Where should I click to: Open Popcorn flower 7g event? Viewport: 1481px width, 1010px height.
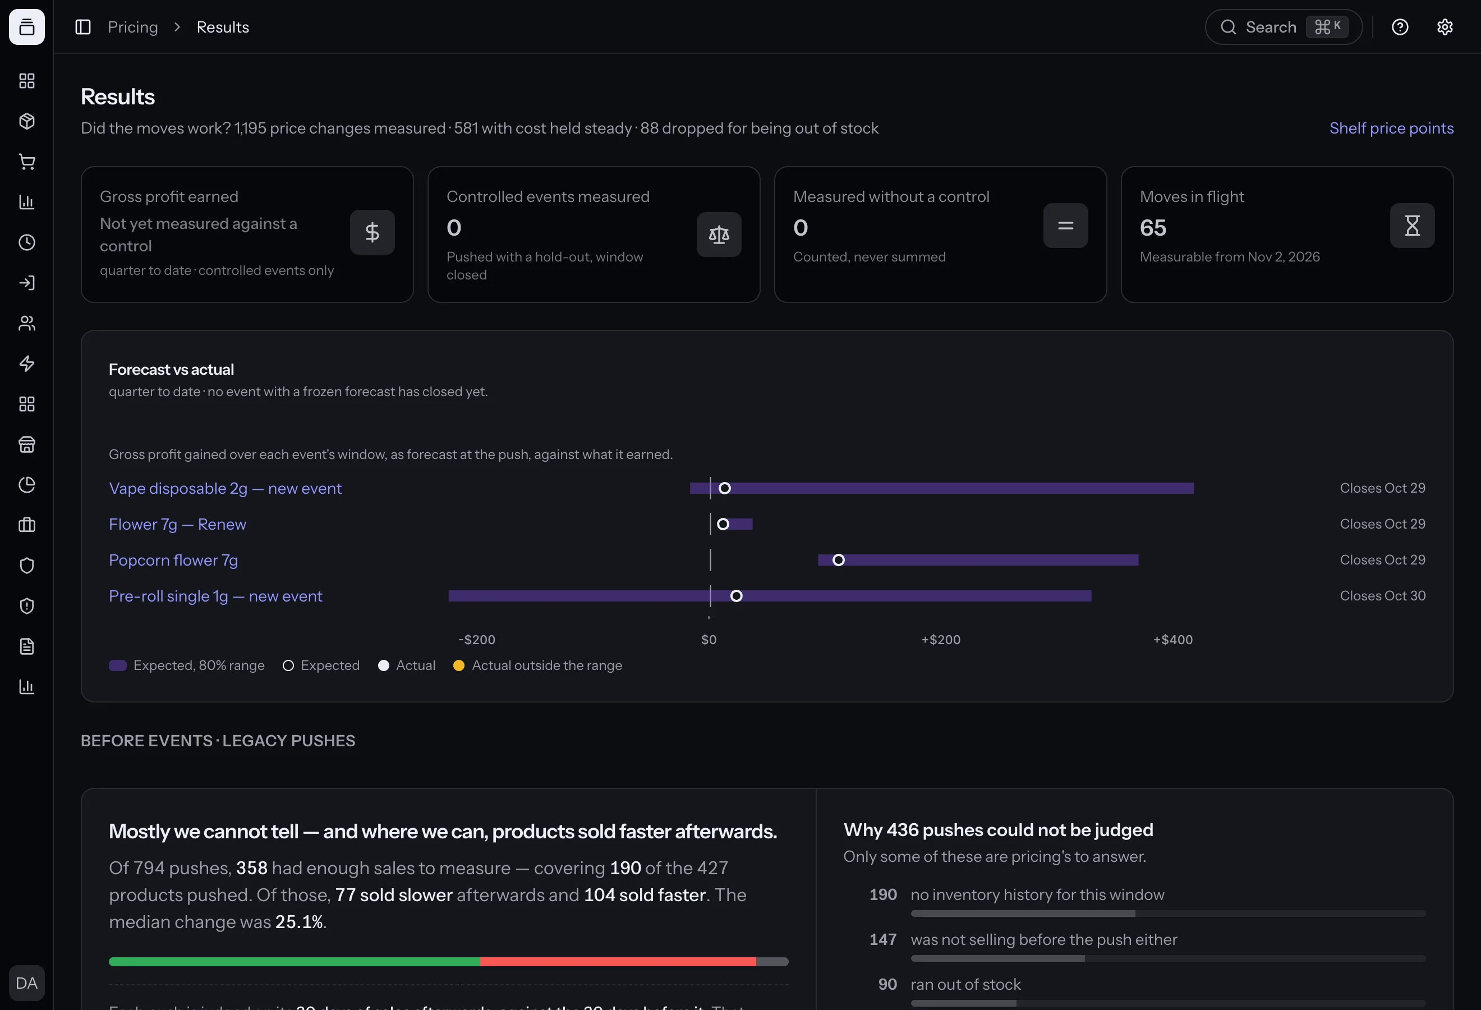[x=173, y=560]
